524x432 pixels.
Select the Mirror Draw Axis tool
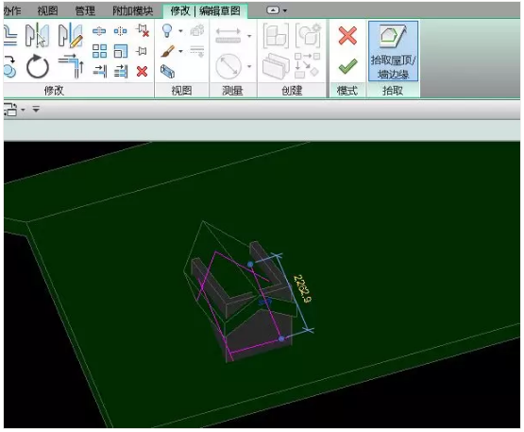pos(70,35)
